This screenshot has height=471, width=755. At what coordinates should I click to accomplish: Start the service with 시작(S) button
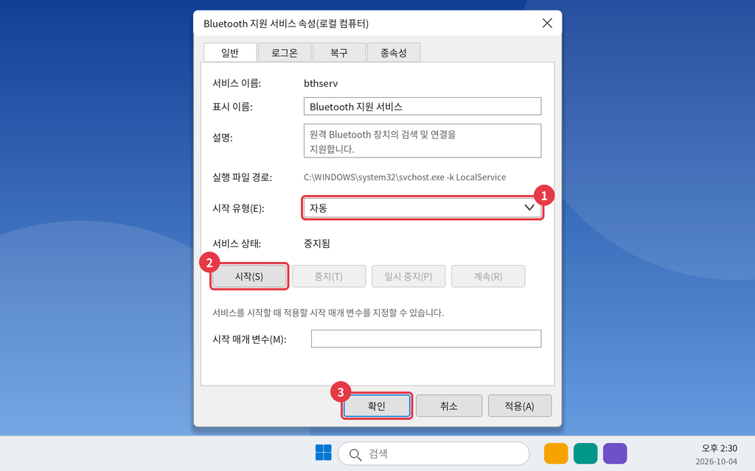249,277
